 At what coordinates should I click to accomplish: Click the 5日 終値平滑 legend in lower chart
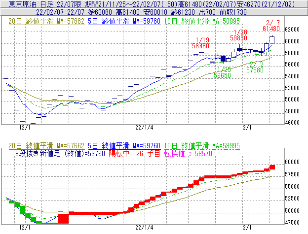click(x=124, y=146)
